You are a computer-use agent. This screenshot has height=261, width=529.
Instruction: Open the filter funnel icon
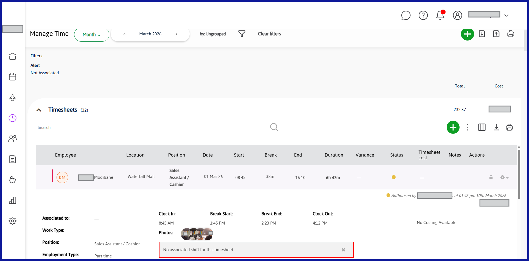242,34
